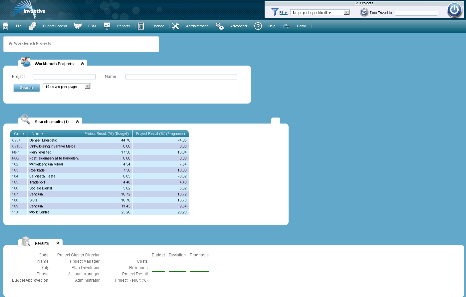Viewport: 466px width, 297px height.
Task: Click the home icon in breadcrumb
Action: 10,44
